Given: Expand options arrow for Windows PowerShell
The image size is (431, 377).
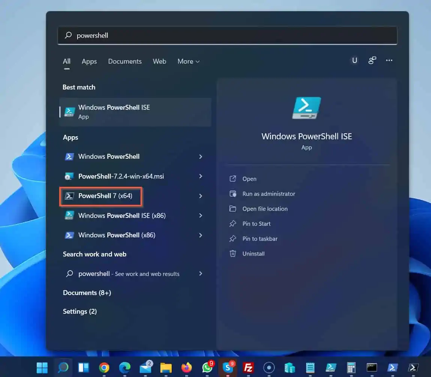Looking at the screenshot, I should tap(201, 156).
